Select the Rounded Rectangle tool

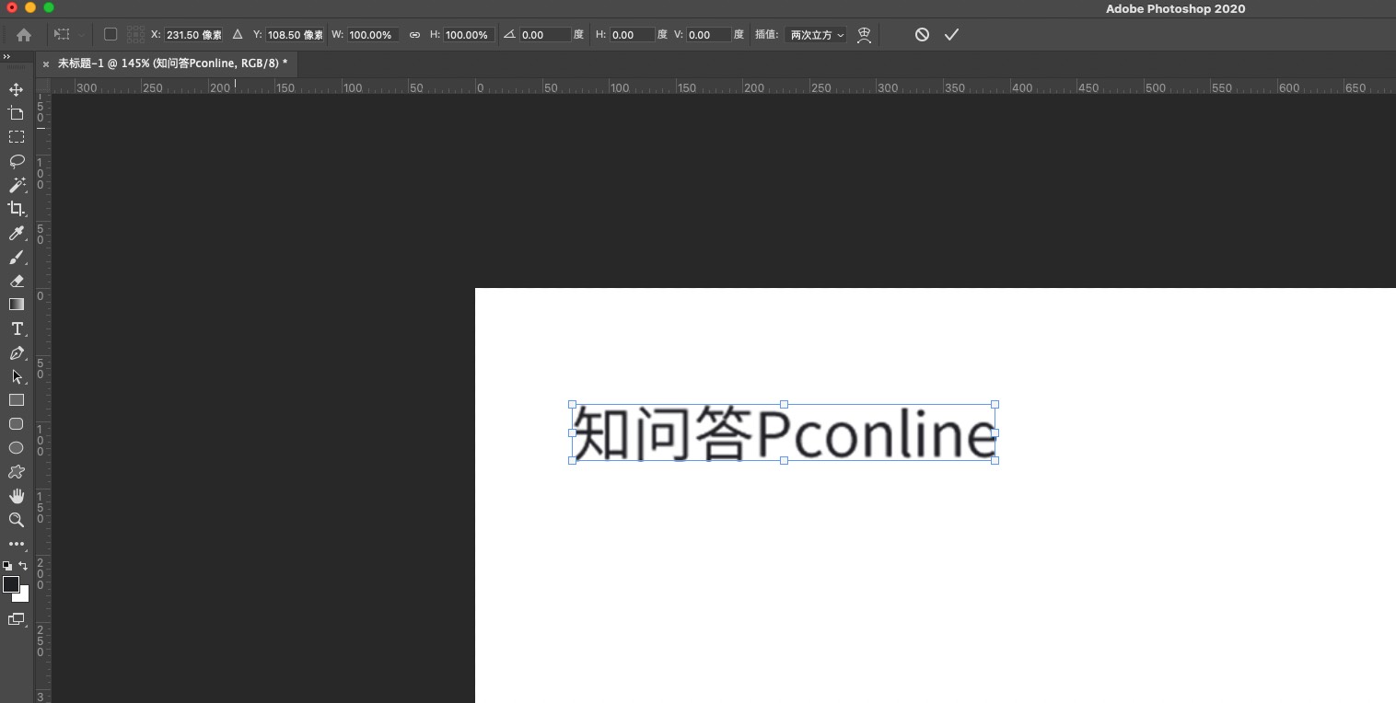[16, 424]
